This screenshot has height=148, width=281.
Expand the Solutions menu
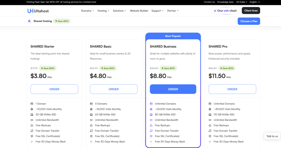(120, 11)
